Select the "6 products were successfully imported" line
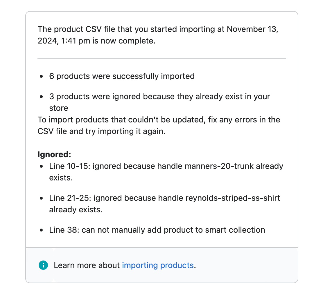 (122, 76)
